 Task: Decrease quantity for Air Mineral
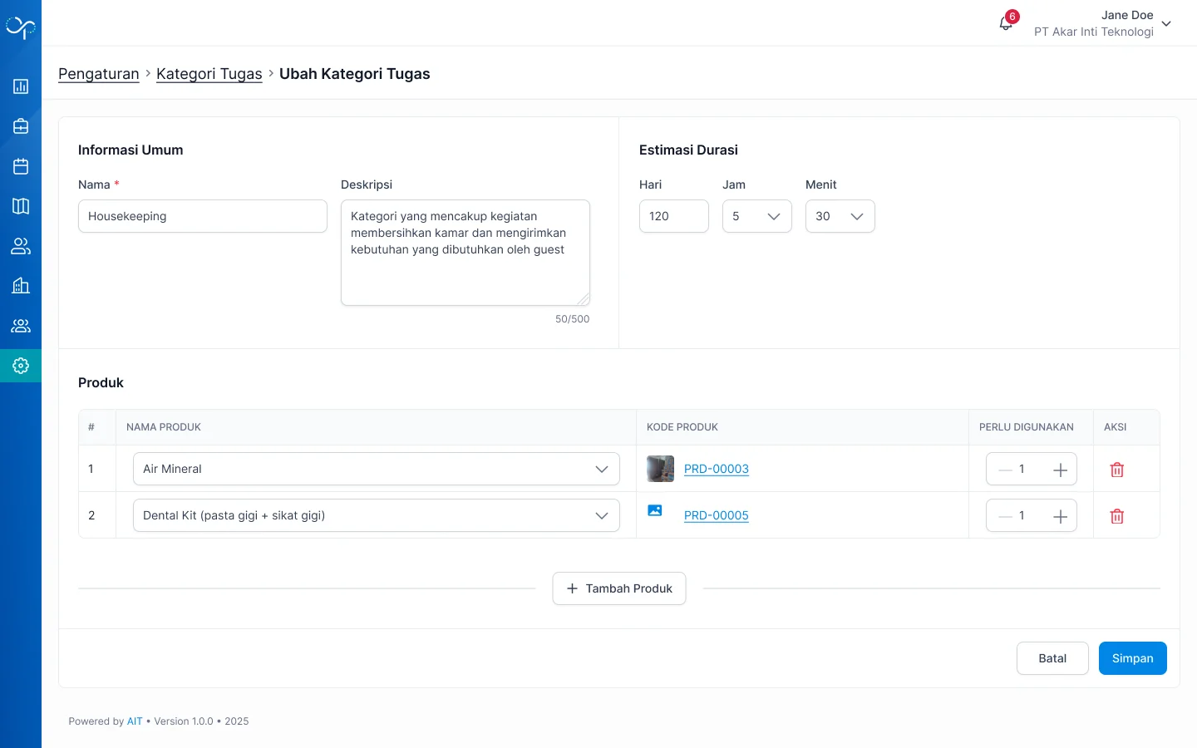1006,470
